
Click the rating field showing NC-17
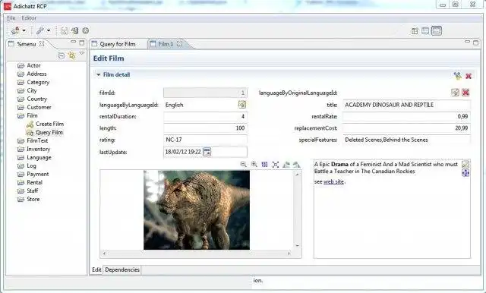pyautogui.click(x=205, y=140)
